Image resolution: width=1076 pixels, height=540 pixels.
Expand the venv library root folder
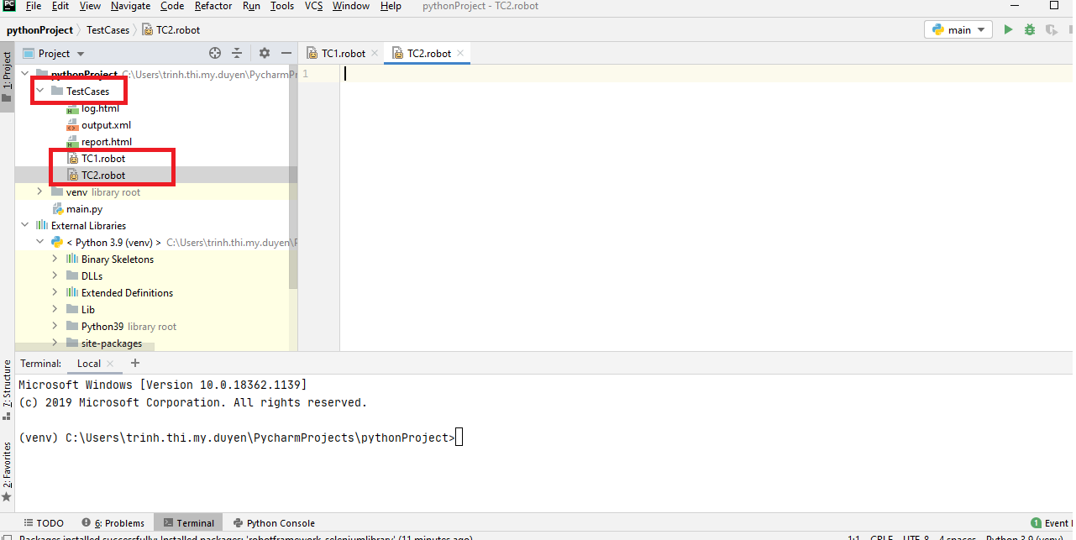pyautogui.click(x=39, y=191)
